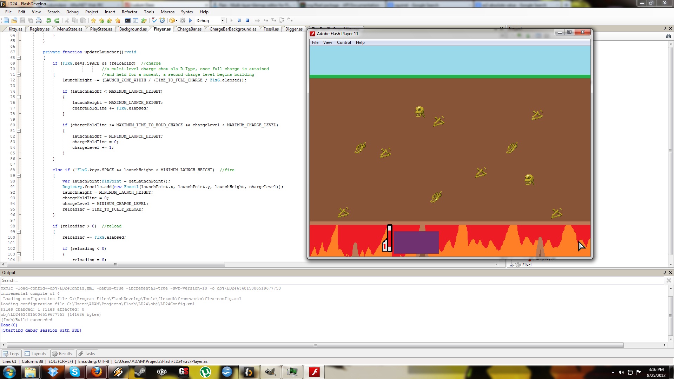Pin the Output panel with pushpin icon

665,273
